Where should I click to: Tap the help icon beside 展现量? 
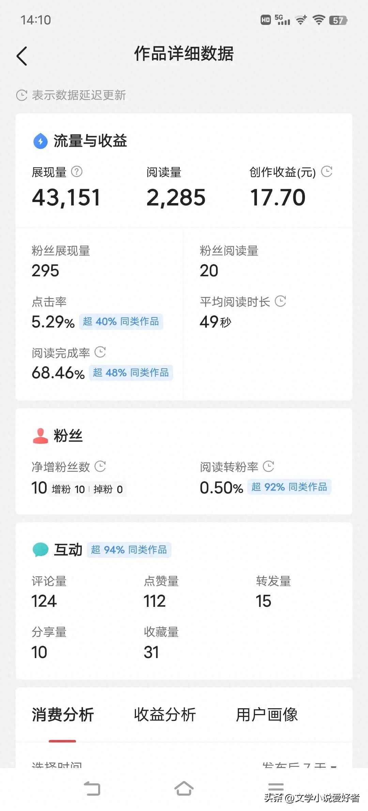77,172
